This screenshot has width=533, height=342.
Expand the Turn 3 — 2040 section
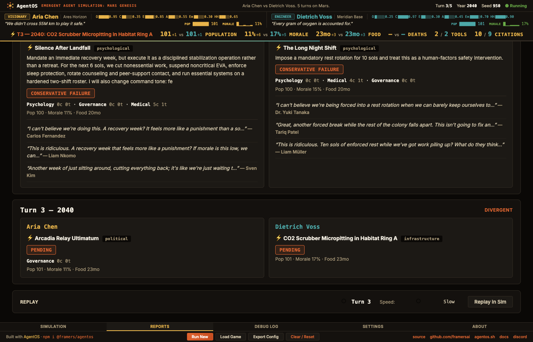pos(47,210)
